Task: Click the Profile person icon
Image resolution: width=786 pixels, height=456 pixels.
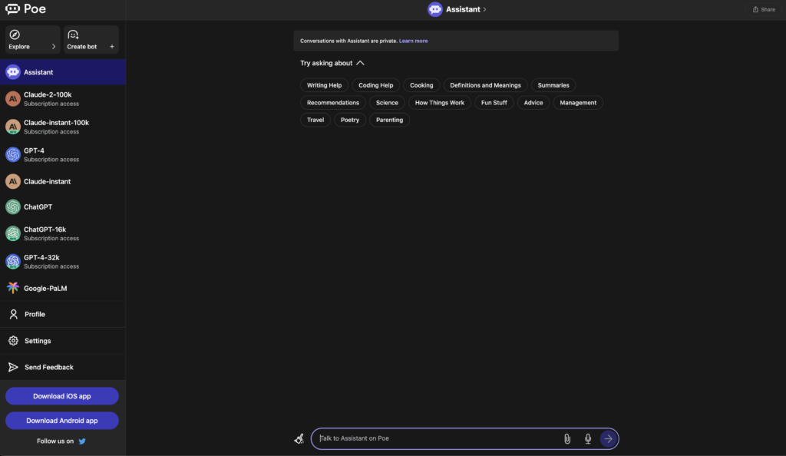Action: click(x=14, y=314)
